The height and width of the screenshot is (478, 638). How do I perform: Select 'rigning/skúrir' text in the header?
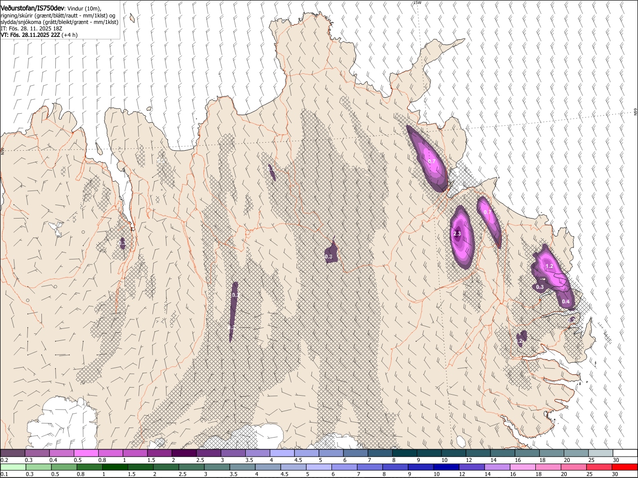pyautogui.click(x=17, y=15)
